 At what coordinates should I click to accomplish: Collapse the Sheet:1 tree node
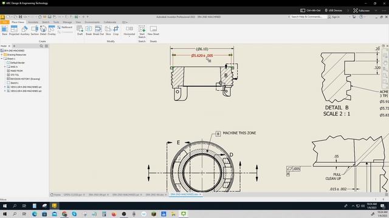pos(2,59)
